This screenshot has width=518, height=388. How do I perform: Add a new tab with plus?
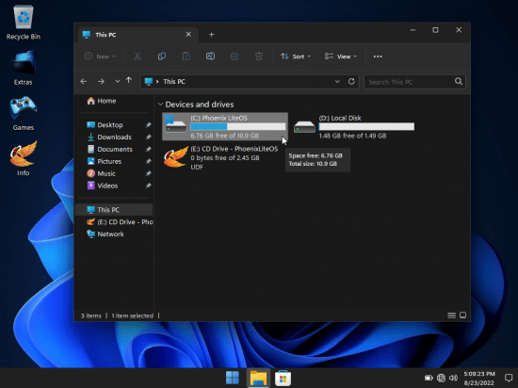coord(211,35)
